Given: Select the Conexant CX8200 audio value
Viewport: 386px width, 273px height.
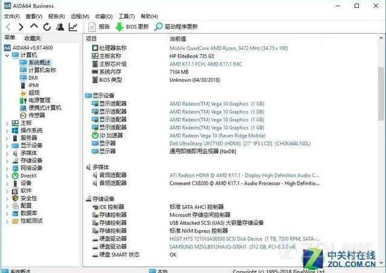Looking at the screenshot, I should click(x=244, y=183).
